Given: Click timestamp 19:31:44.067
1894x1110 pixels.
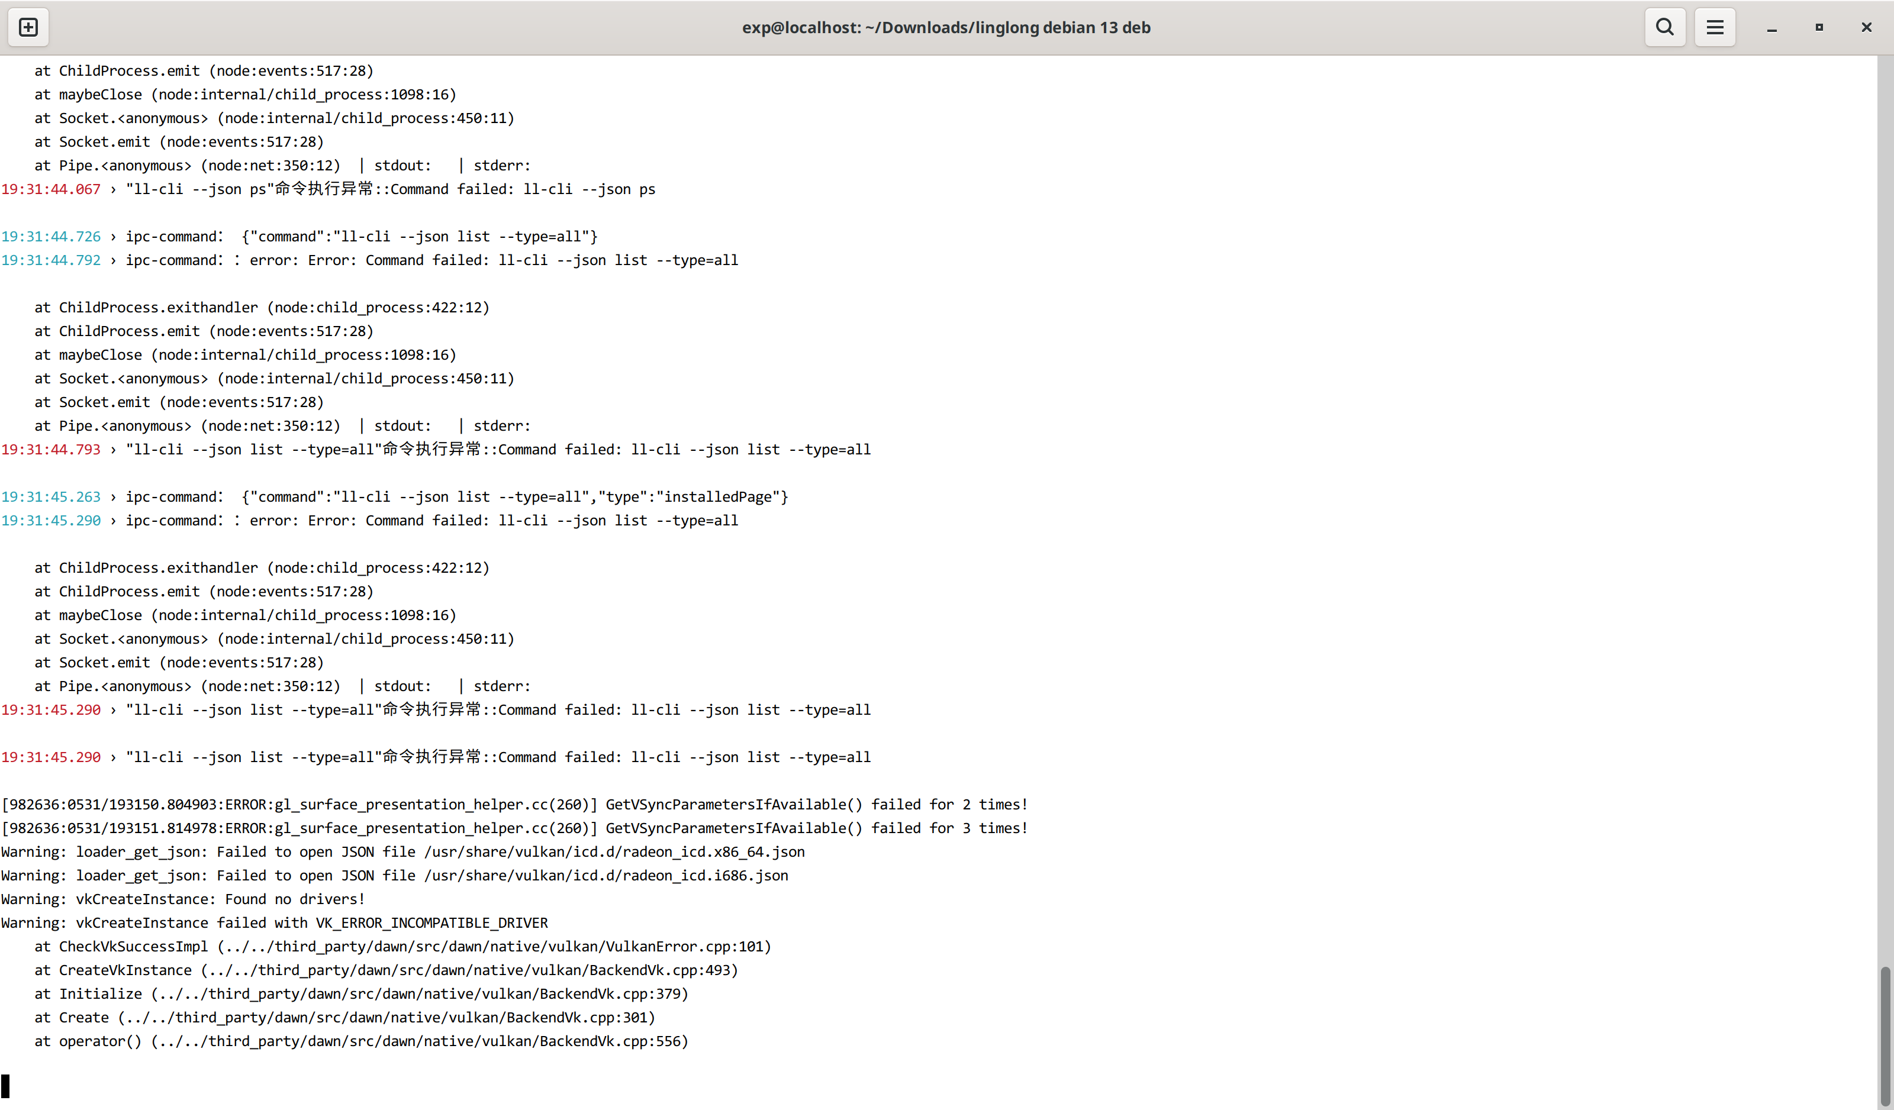Looking at the screenshot, I should pos(51,189).
